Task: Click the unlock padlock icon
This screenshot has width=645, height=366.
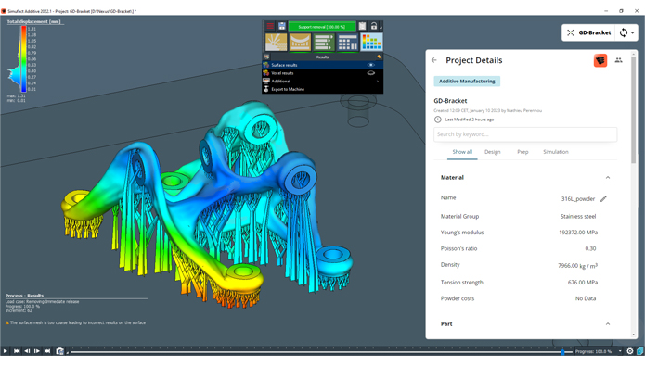Action: 373,26
